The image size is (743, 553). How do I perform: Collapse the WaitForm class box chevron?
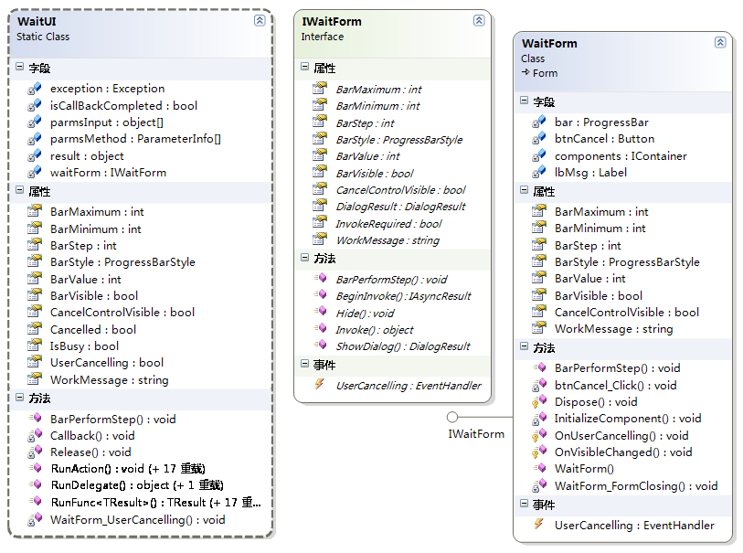point(720,42)
